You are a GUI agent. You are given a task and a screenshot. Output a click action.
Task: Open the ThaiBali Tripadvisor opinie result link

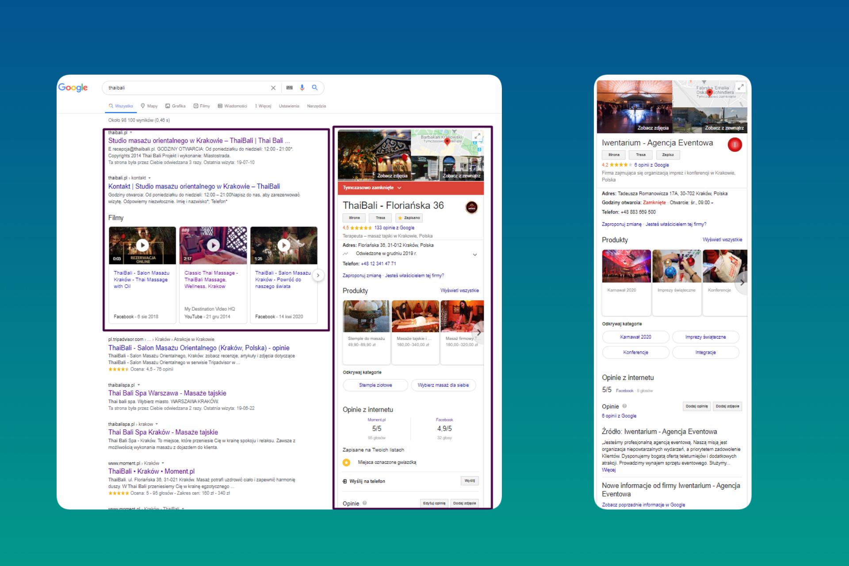(x=199, y=348)
